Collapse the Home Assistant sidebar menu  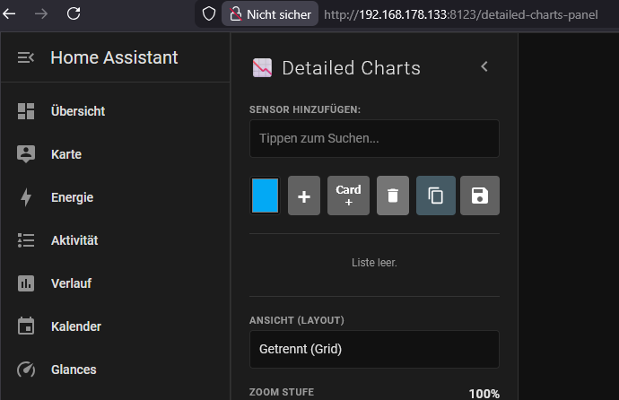pyautogui.click(x=25, y=57)
